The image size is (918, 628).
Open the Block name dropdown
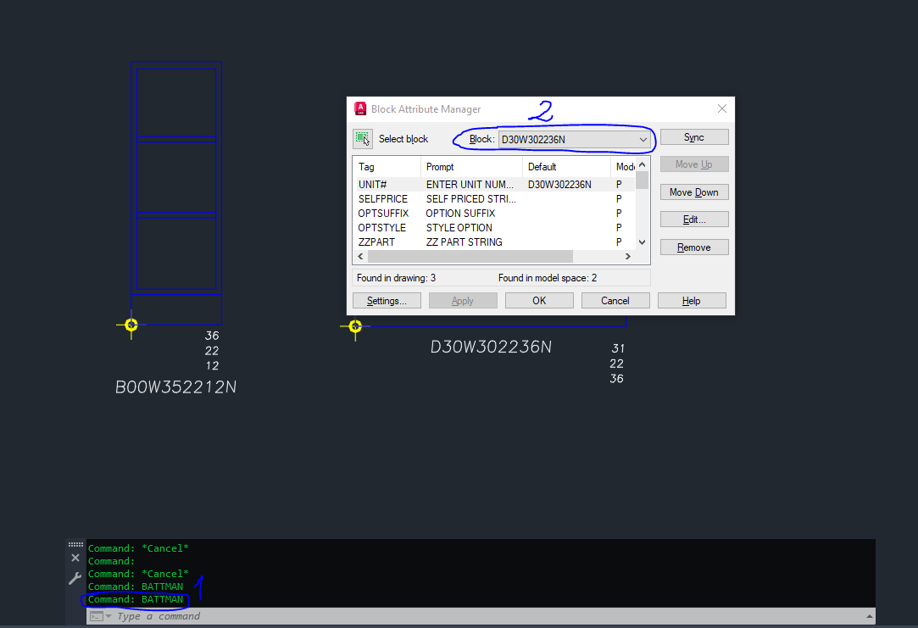[574, 139]
